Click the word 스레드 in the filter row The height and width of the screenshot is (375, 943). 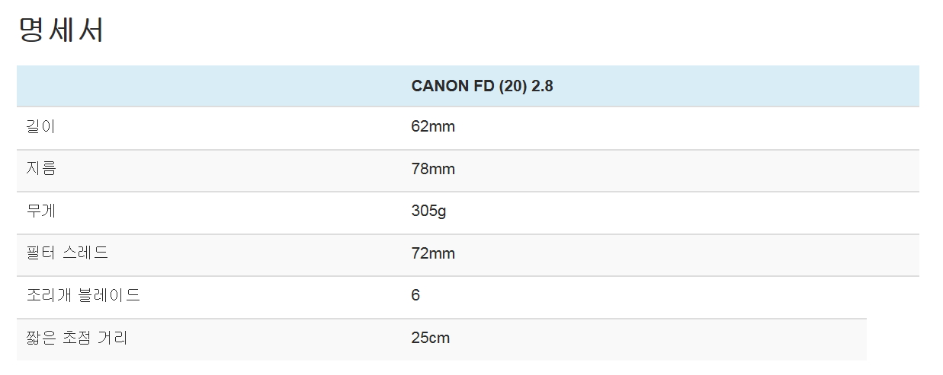pos(85,253)
